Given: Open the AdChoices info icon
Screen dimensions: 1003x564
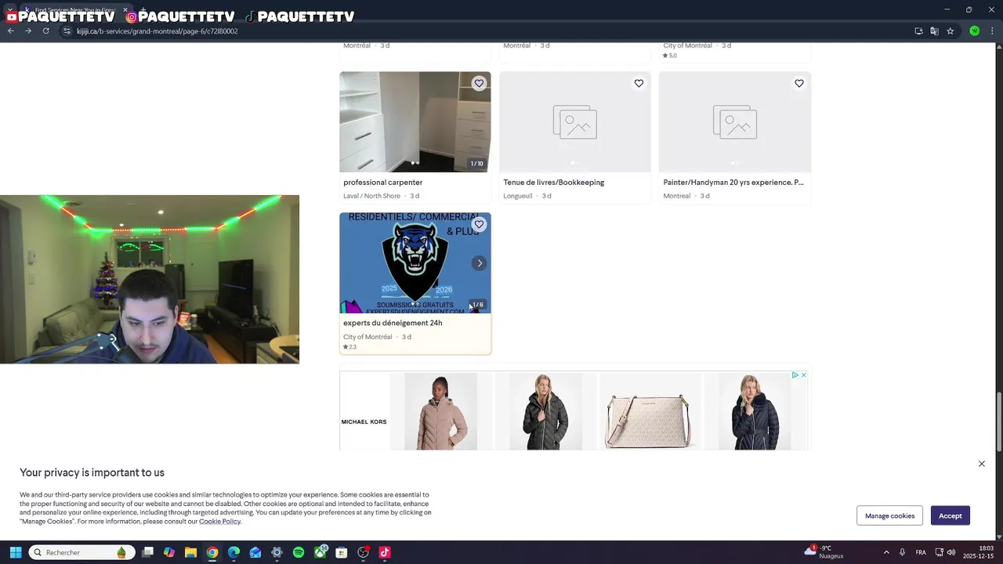Looking at the screenshot, I should tap(795, 375).
